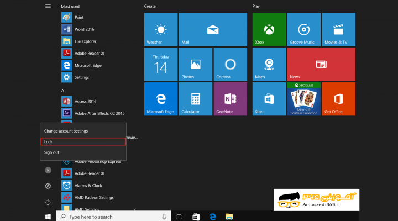
Task: Activate the microphone in search box
Action: tap(164, 217)
